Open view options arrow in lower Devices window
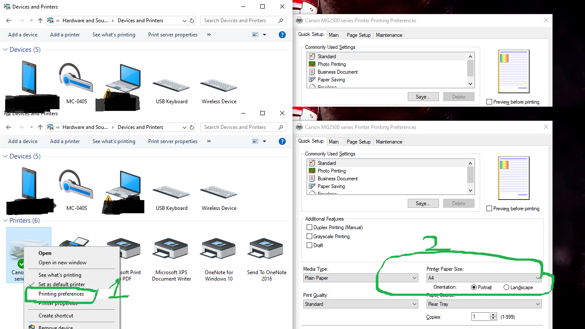The image size is (585, 329). 264,141
